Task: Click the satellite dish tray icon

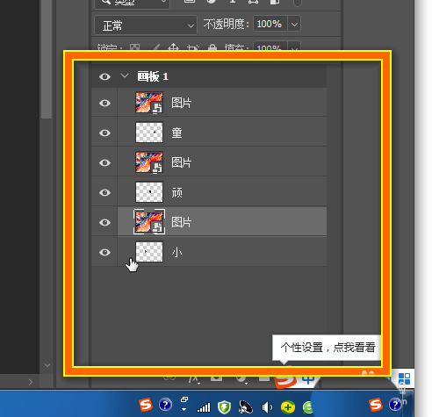Action: pyautogui.click(x=246, y=406)
